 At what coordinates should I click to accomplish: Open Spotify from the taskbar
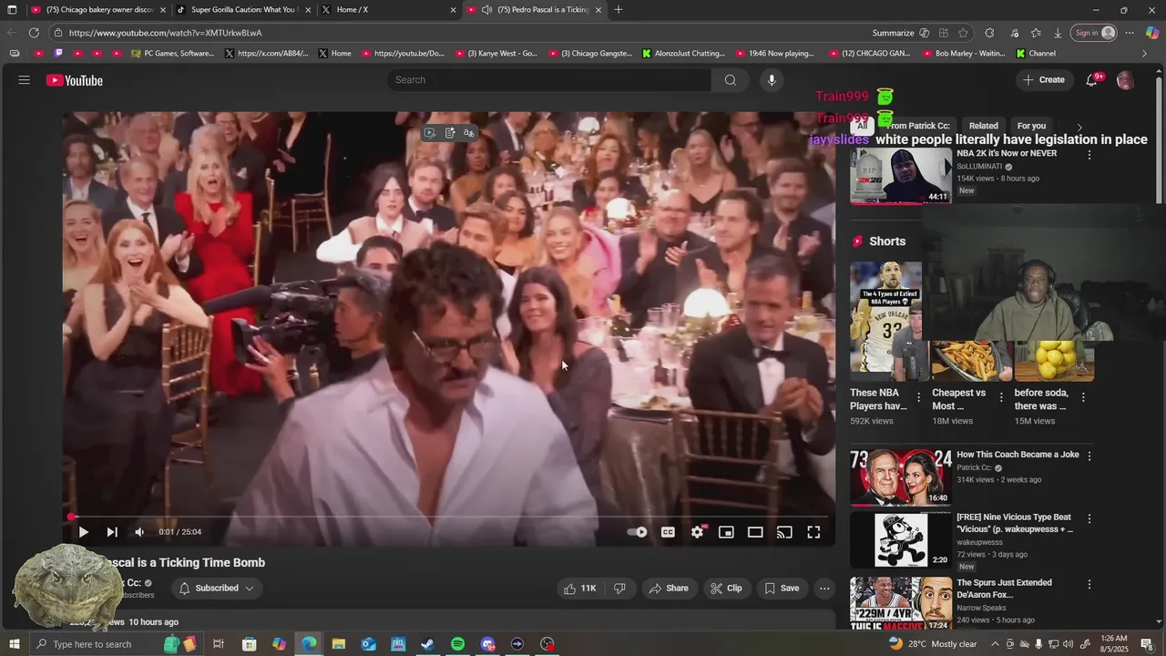point(457,644)
